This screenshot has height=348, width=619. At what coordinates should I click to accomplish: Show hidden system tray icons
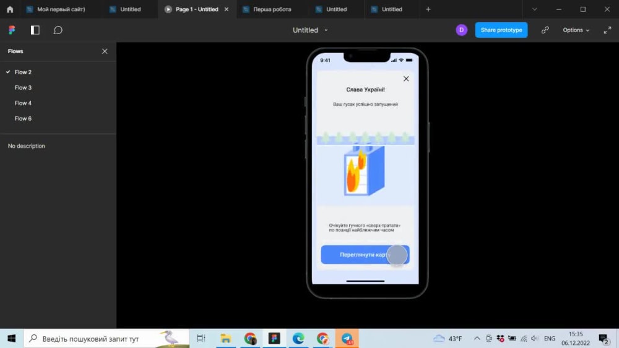477,339
